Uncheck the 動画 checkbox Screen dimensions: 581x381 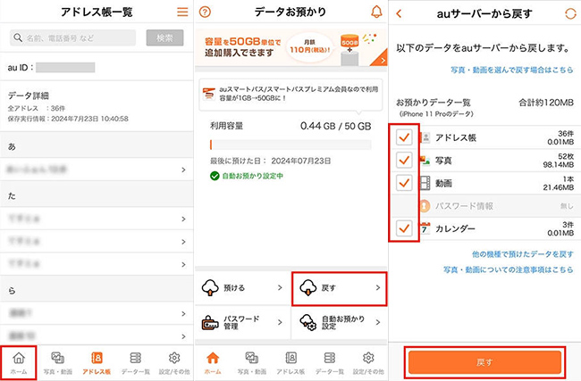(x=404, y=183)
